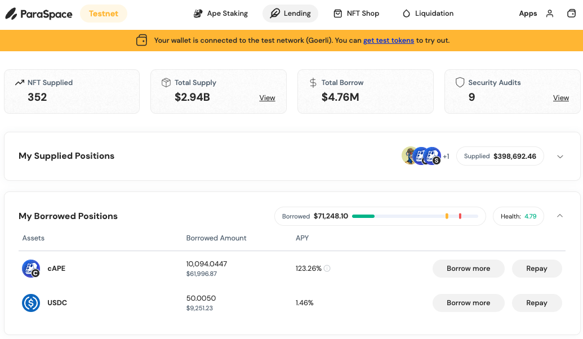Click the Borrowed $71,248.10 value
This screenshot has height=339, width=583.
[x=331, y=216]
